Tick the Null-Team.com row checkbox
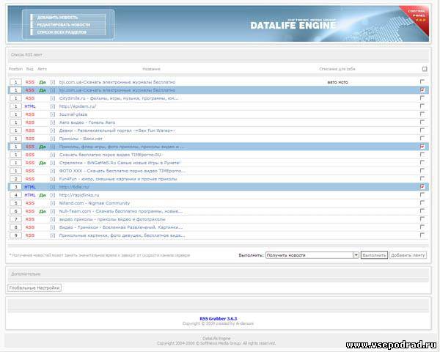 click(x=422, y=210)
